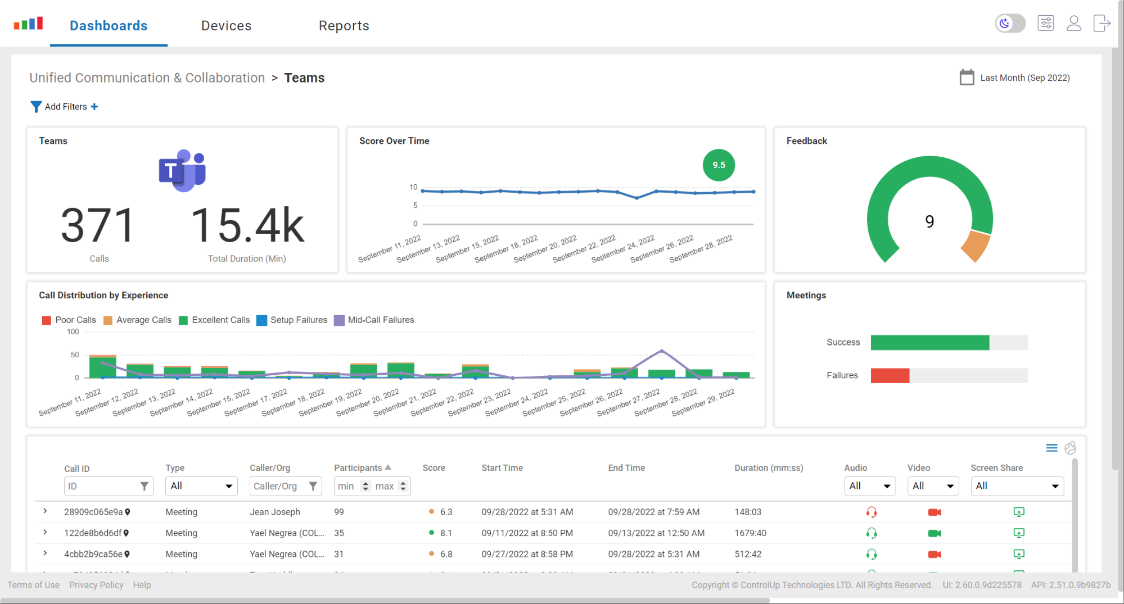Toggle Poor Calls legend item
Screen dimensions: 1124x604
(69, 320)
